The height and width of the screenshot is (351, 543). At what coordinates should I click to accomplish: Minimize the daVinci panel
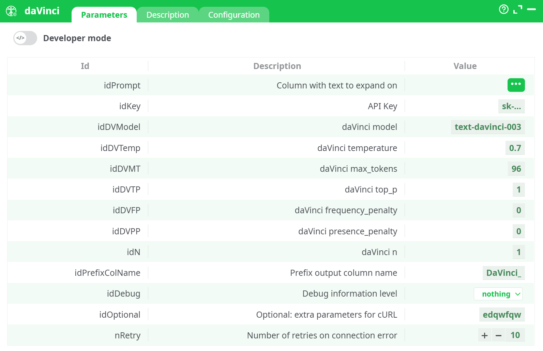pyautogui.click(x=531, y=10)
